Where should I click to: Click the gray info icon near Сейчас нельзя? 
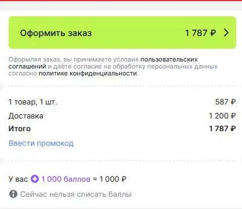click(13, 194)
